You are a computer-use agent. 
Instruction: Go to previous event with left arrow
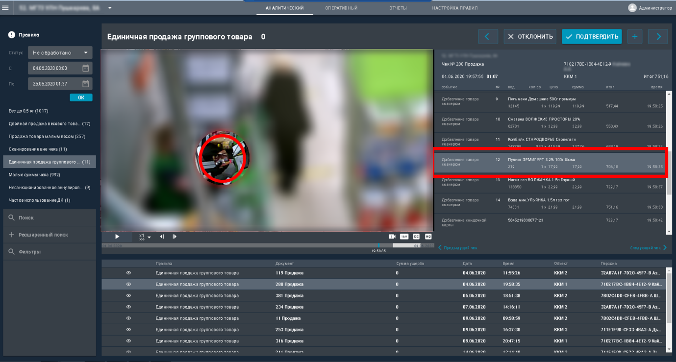point(488,37)
